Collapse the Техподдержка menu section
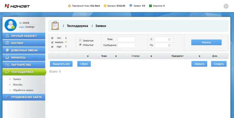Screen dimensions: 234x118 click(24, 72)
